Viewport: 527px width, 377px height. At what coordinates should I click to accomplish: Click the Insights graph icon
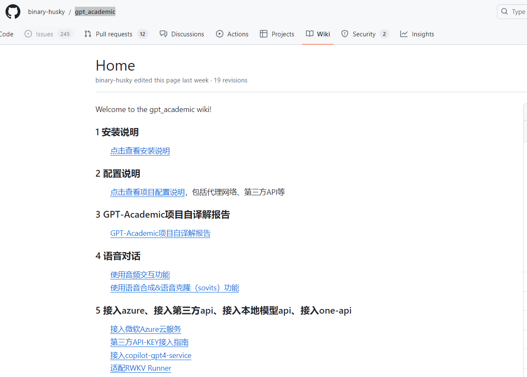[403, 34]
